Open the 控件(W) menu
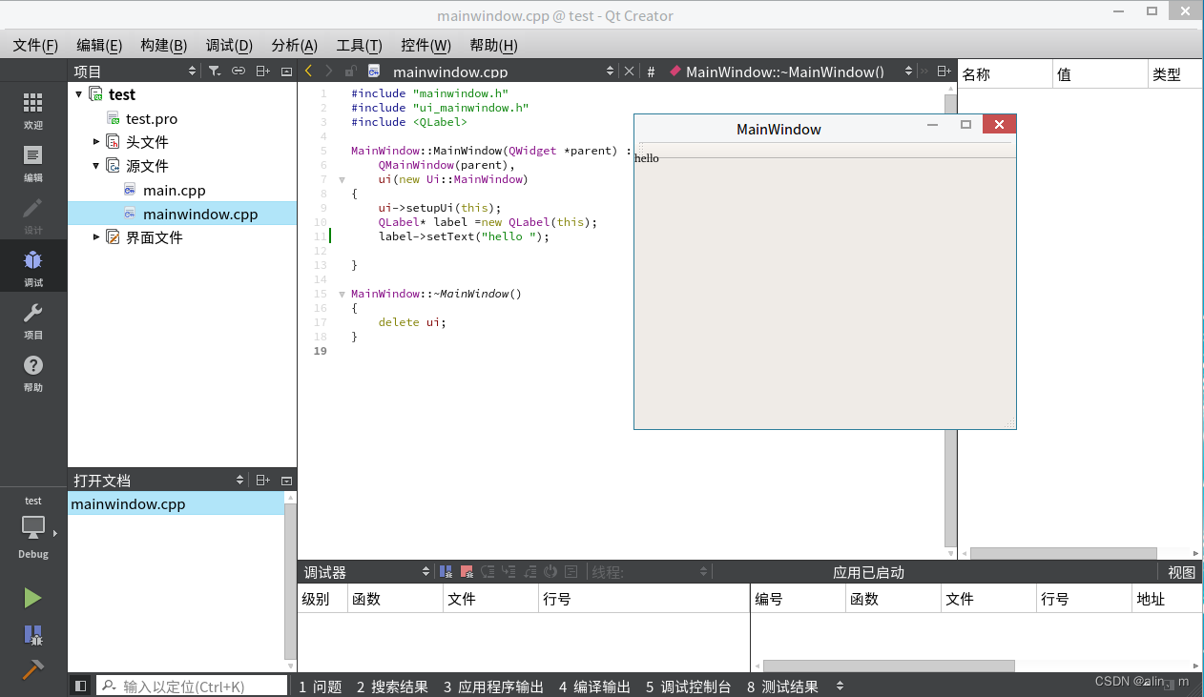1204x697 pixels. tap(426, 45)
